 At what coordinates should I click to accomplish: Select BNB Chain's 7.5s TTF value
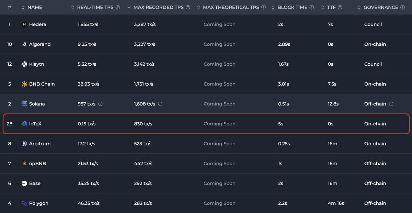coord(332,84)
